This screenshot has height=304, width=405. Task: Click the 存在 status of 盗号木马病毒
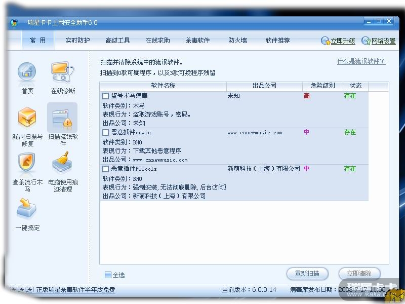350,96
